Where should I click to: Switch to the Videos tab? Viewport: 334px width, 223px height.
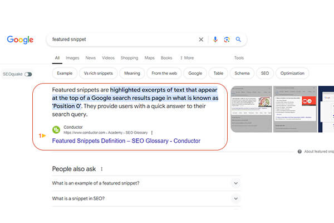point(108,58)
